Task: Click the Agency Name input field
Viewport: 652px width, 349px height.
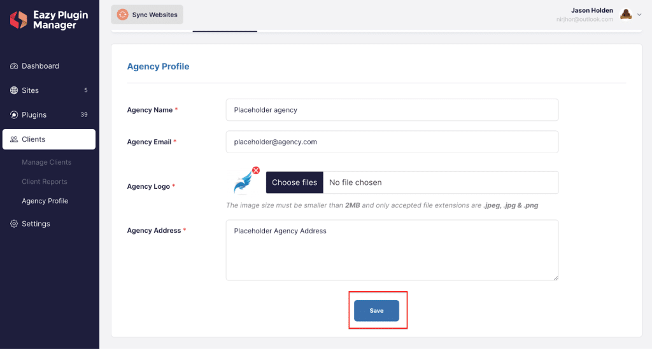Action: coord(392,110)
